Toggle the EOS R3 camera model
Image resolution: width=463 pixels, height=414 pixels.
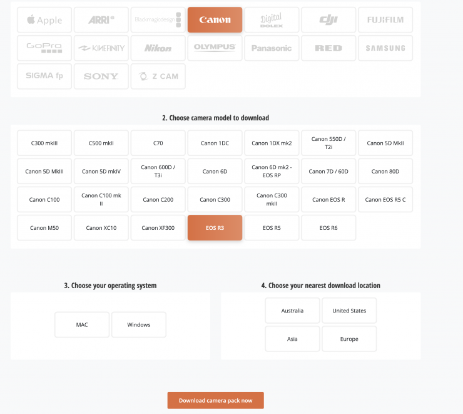(x=215, y=228)
